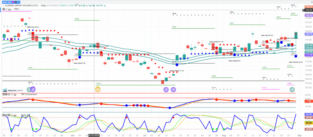Image resolution: width=313 pixels, height=137 pixels.
Task: Toggle TRP+ indicator visibility eye icon
Action: [9, 9]
